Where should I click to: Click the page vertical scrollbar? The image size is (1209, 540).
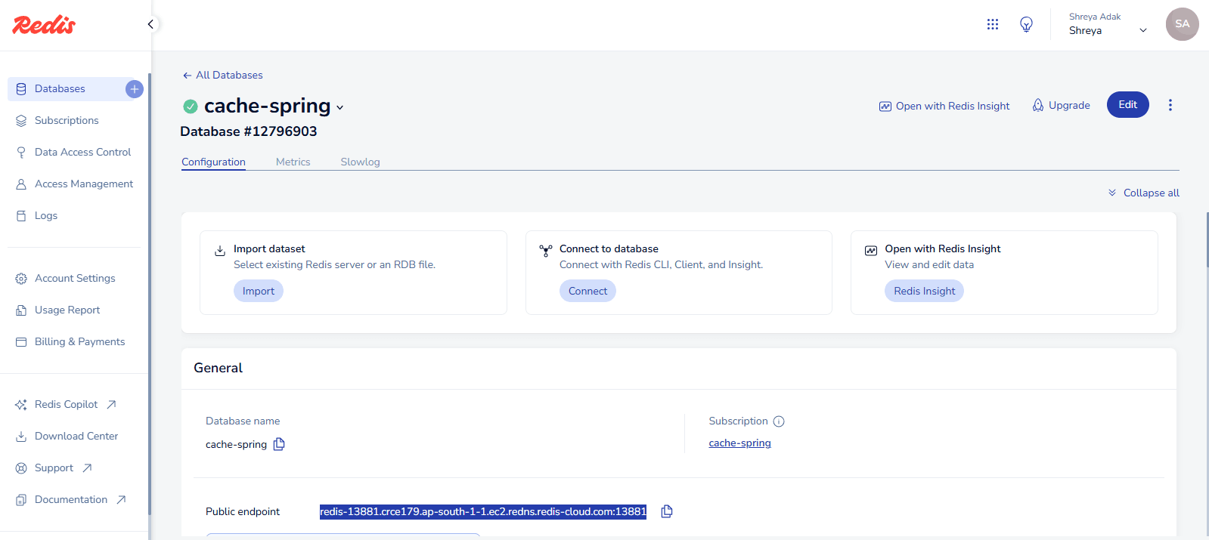[x=1207, y=239]
